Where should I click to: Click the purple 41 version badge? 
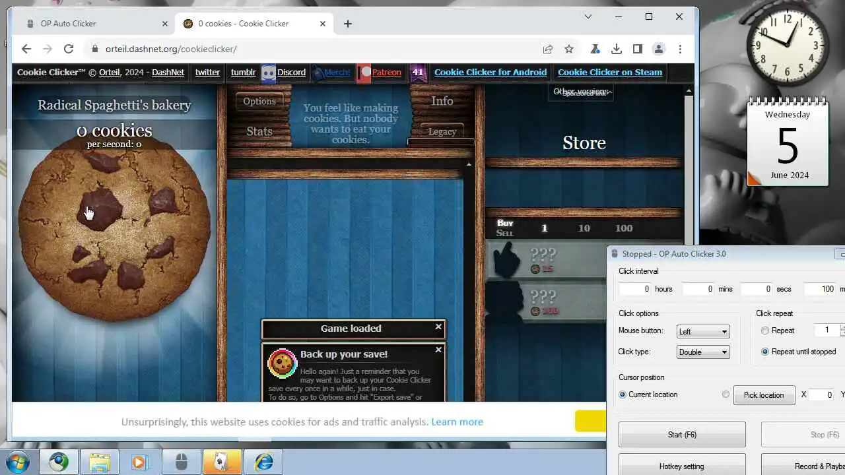tap(417, 73)
